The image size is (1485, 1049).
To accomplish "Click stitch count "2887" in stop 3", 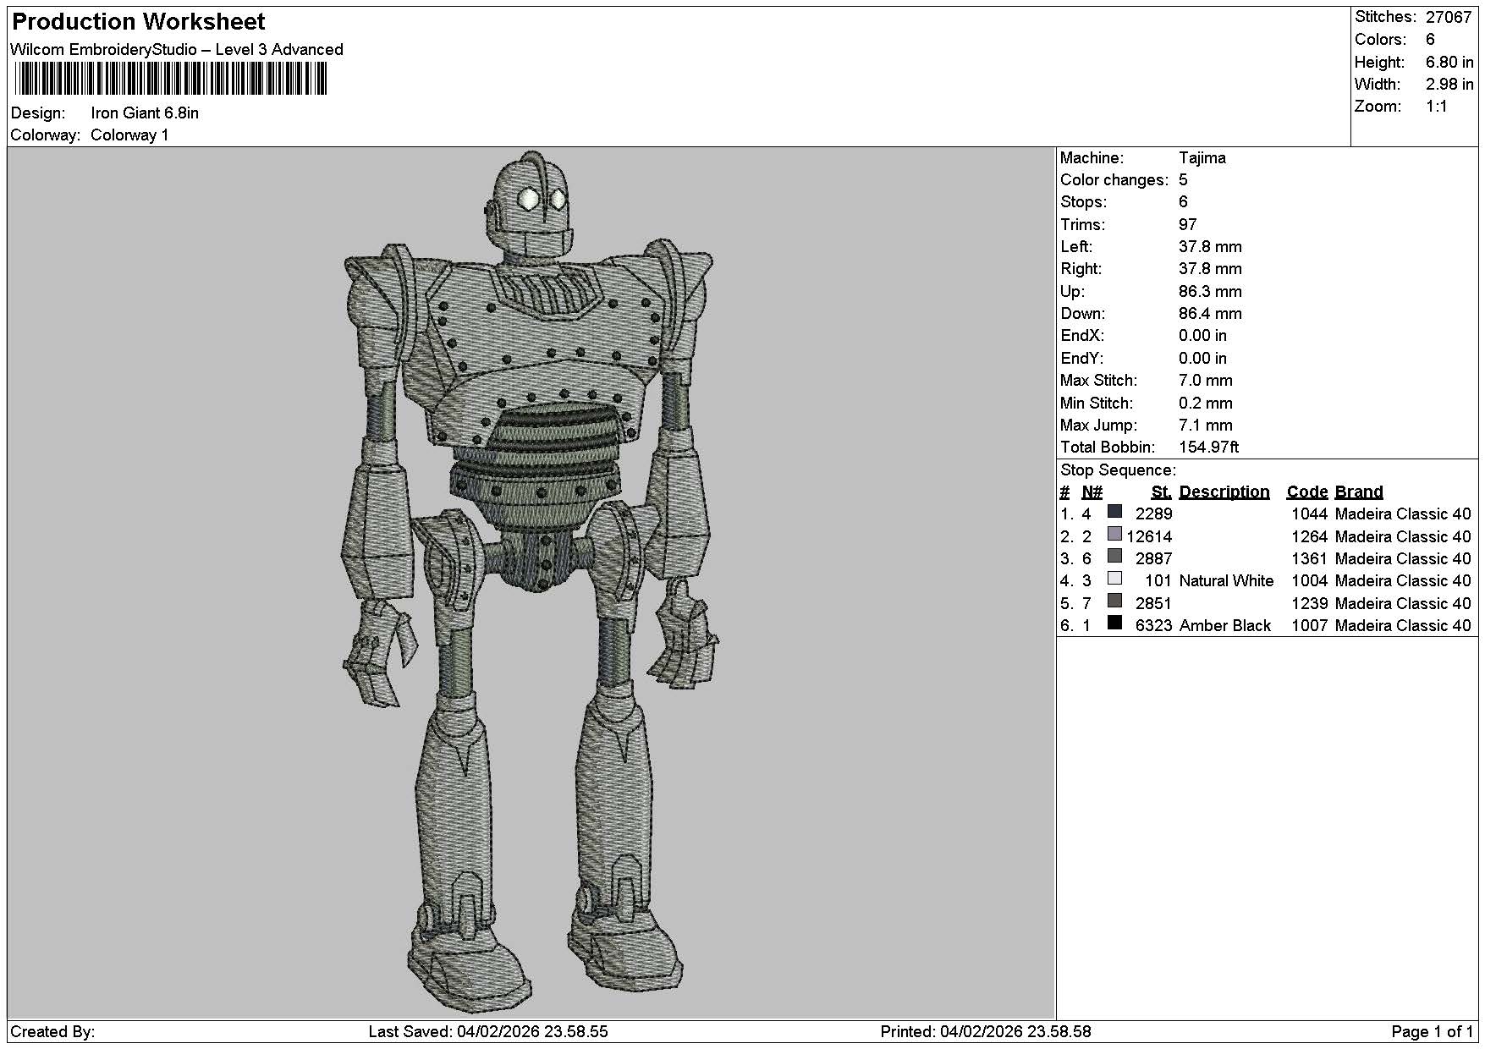I will [1153, 559].
